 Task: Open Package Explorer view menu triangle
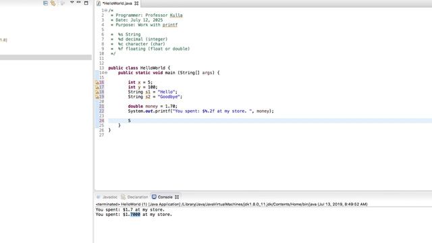pos(72,2)
